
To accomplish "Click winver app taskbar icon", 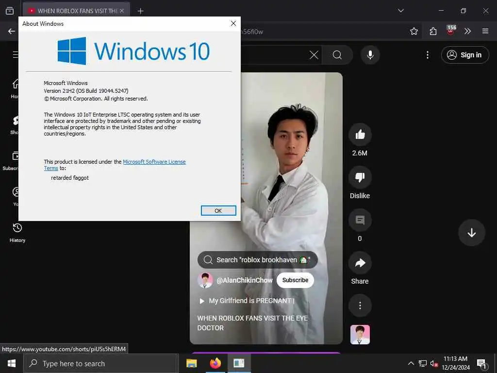I will tap(239, 363).
